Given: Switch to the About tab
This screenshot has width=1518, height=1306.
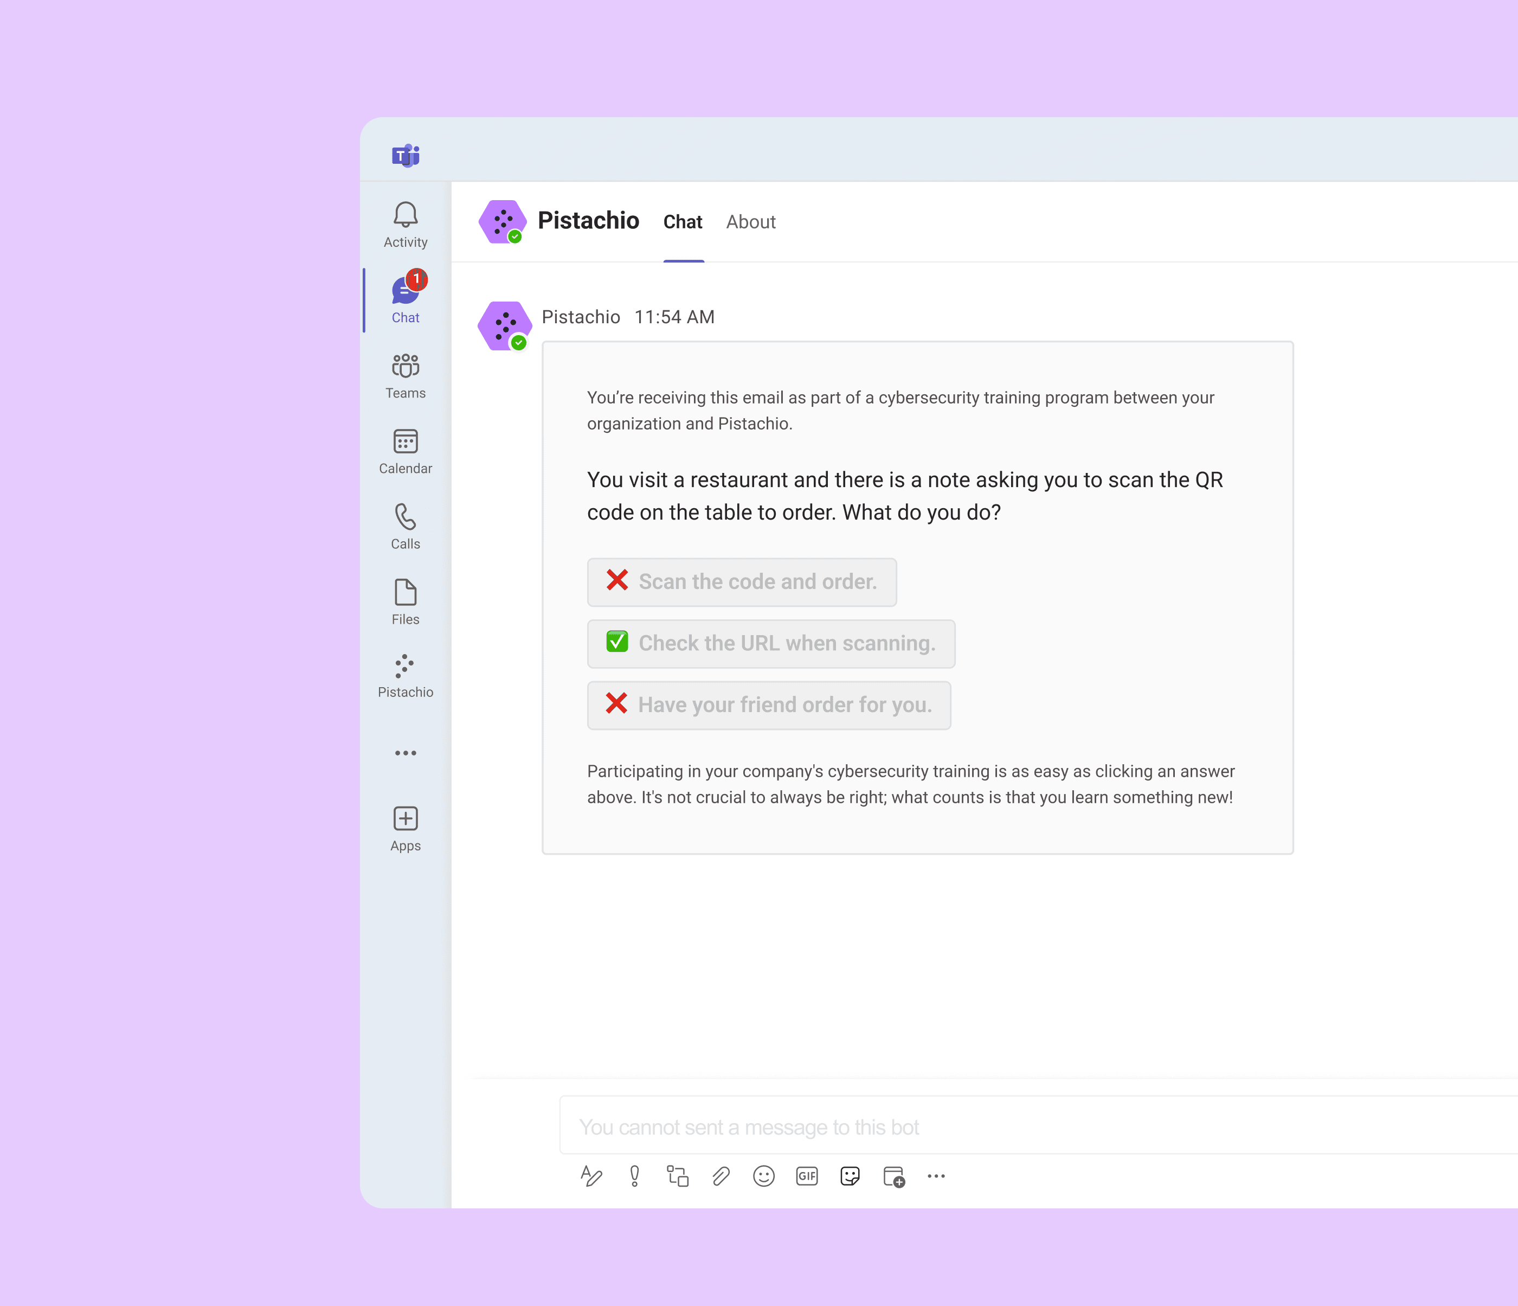Looking at the screenshot, I should pos(750,222).
